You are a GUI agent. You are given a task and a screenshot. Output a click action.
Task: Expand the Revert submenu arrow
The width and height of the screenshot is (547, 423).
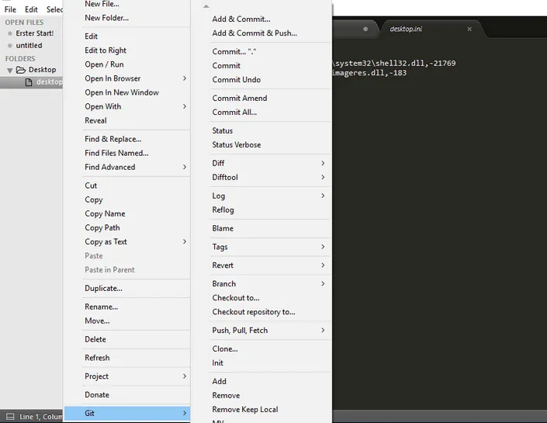tap(323, 265)
